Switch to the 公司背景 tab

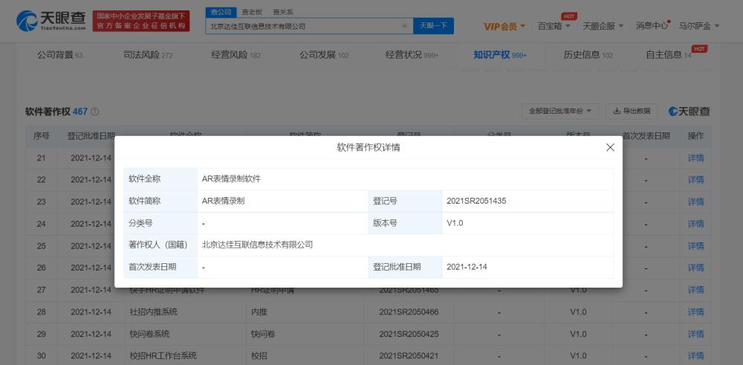(x=59, y=55)
